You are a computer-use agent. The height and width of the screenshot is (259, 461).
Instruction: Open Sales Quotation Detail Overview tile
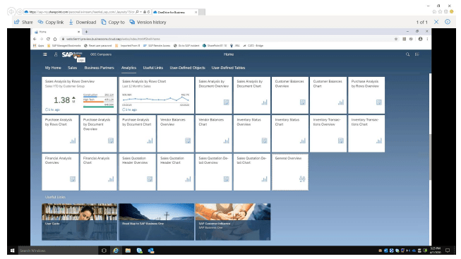214,172
